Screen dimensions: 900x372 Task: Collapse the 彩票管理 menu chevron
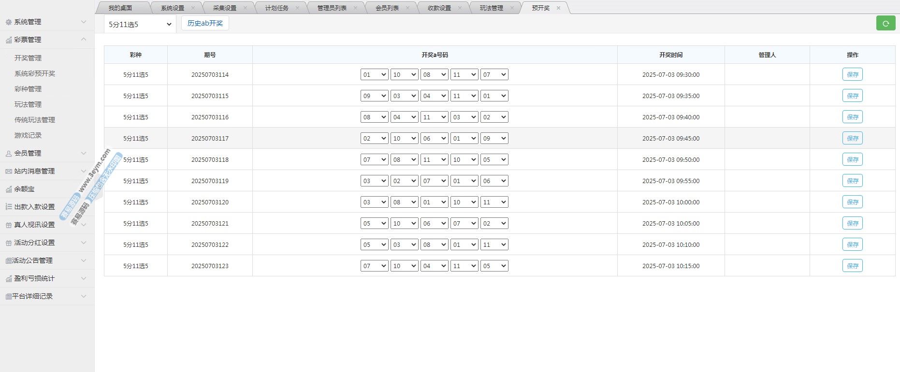click(84, 40)
